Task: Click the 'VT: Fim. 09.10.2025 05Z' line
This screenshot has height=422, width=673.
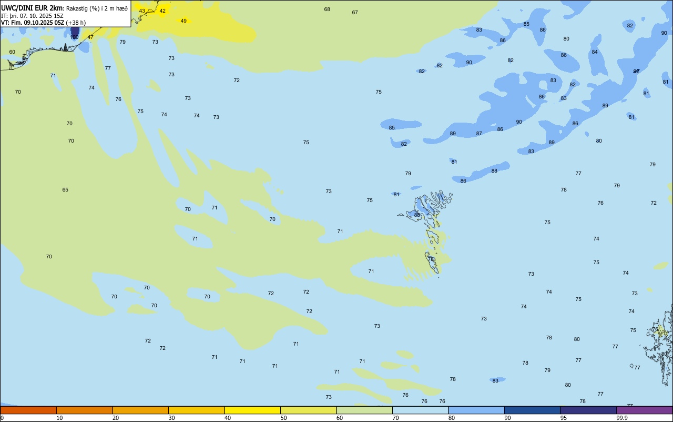Action: coord(33,23)
